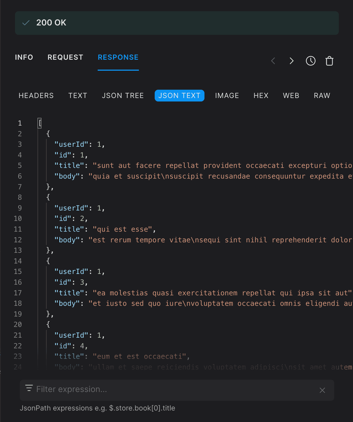Click the "id": 1 line

click(71, 155)
